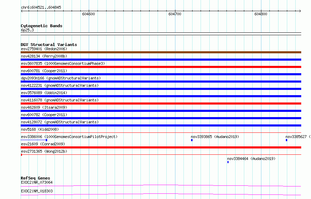Click nsv600781 (Cooper2011) variant label

(44, 71)
